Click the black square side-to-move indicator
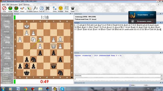The width and height of the screenshot is (163, 91). point(72,77)
